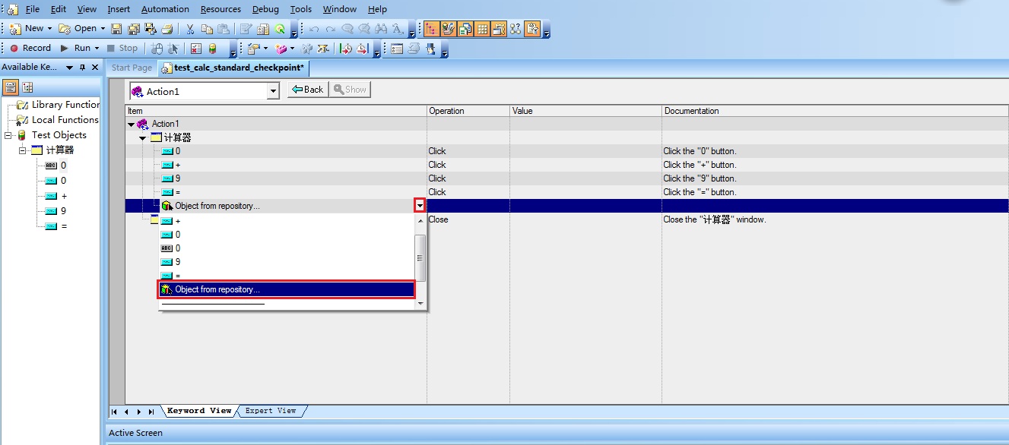This screenshot has width=1009, height=445.
Task: Click the Save All multiple-disks icon
Action: [134, 29]
